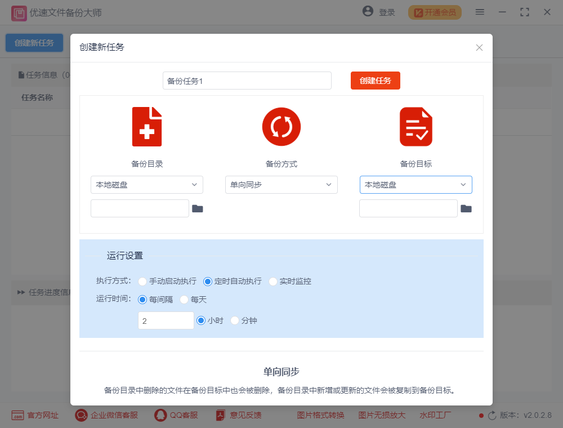The width and height of the screenshot is (563, 428).
Task: Open the 本地磁盘 source type dropdown
Action: tap(147, 185)
